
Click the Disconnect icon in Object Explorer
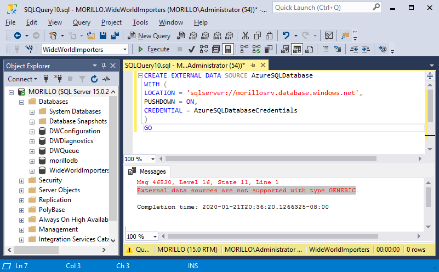click(x=58, y=79)
